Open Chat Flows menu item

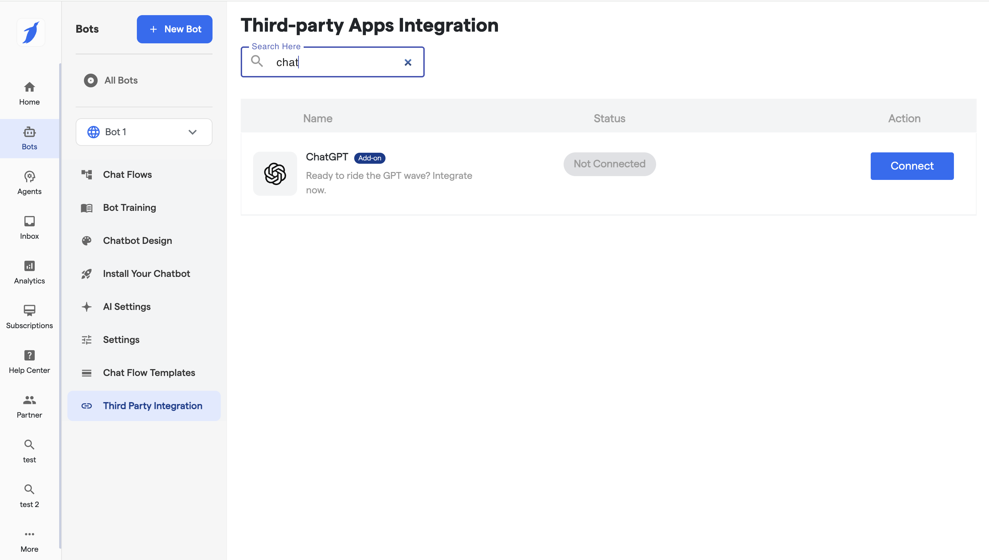(127, 175)
